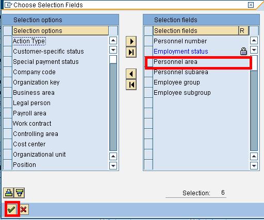Click the lock icon beside Employment status

click(x=243, y=51)
